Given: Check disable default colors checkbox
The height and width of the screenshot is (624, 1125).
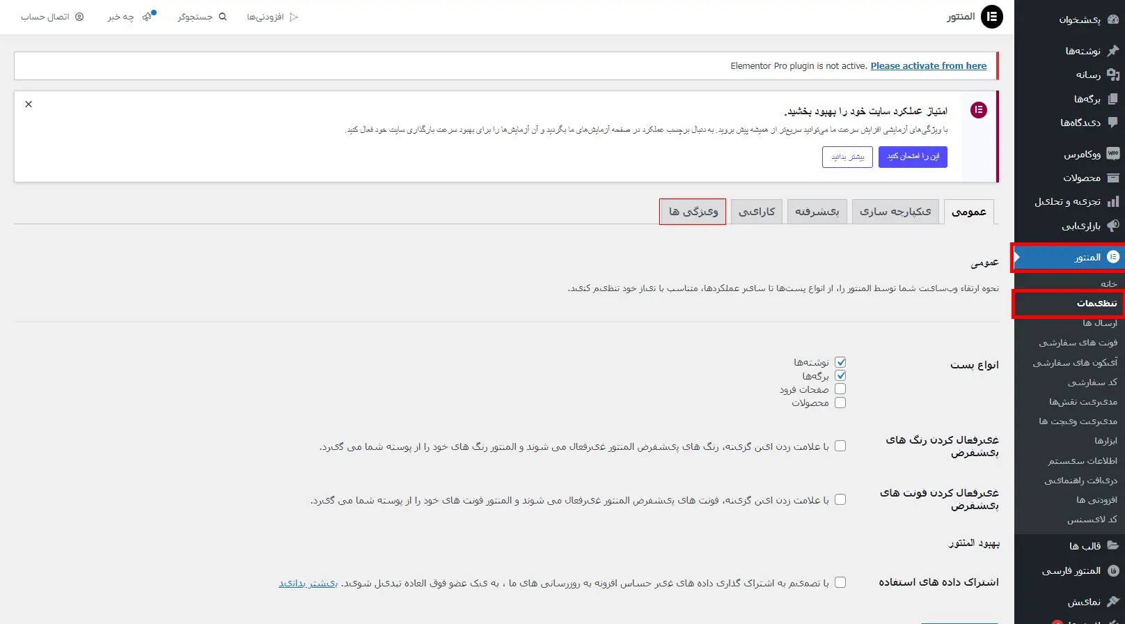Looking at the screenshot, I should coord(840,446).
